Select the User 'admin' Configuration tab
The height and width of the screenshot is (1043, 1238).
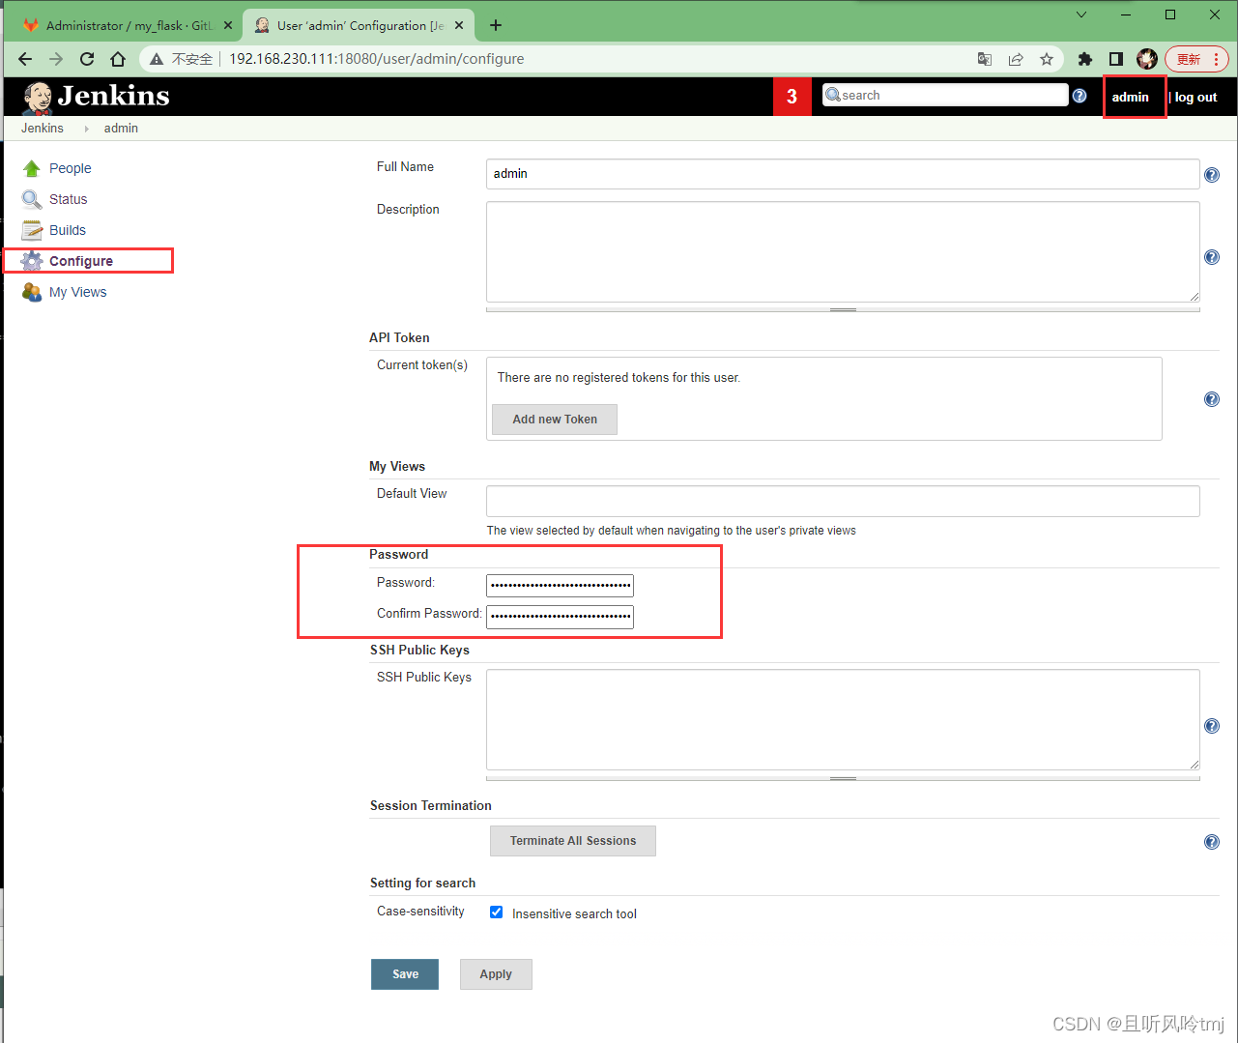pyautogui.click(x=359, y=25)
